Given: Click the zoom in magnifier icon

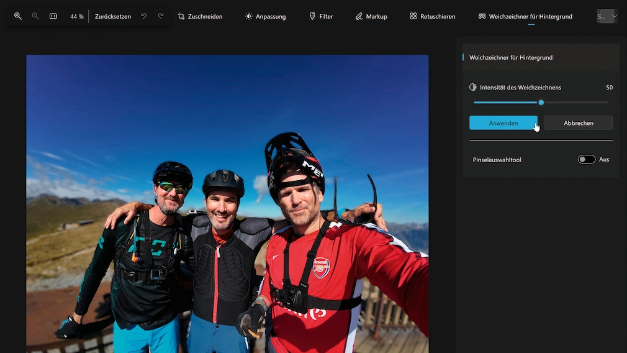Looking at the screenshot, I should click(x=18, y=16).
